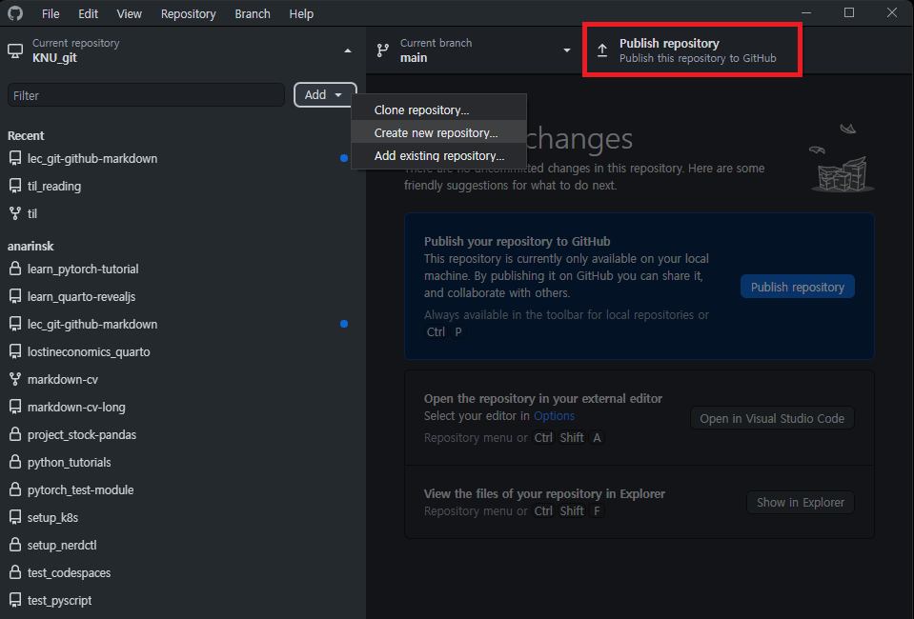Click the branch icon next to Current branch
The height and width of the screenshot is (619, 914).
[x=382, y=50]
